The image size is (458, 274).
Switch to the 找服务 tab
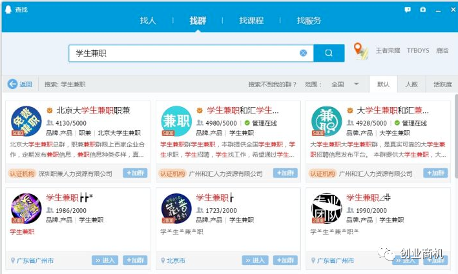309,21
